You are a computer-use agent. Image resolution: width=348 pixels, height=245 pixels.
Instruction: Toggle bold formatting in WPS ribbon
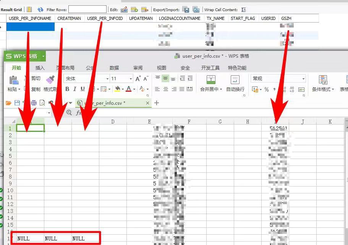click(67, 89)
